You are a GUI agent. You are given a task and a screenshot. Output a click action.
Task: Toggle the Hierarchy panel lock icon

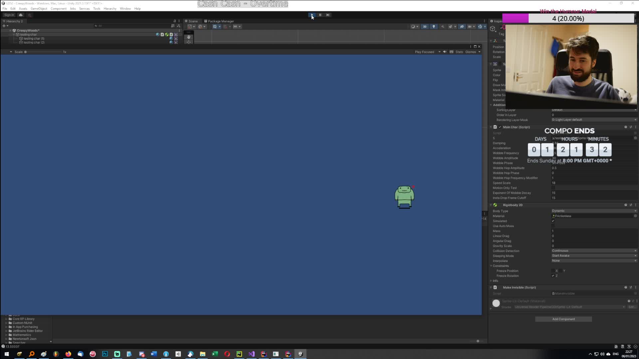(174, 21)
